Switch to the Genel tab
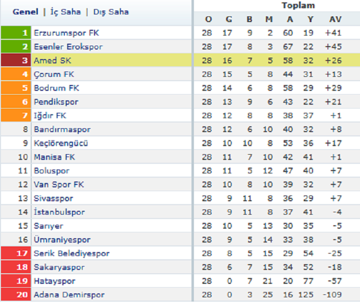This screenshot has height=304, width=360. tap(25, 12)
